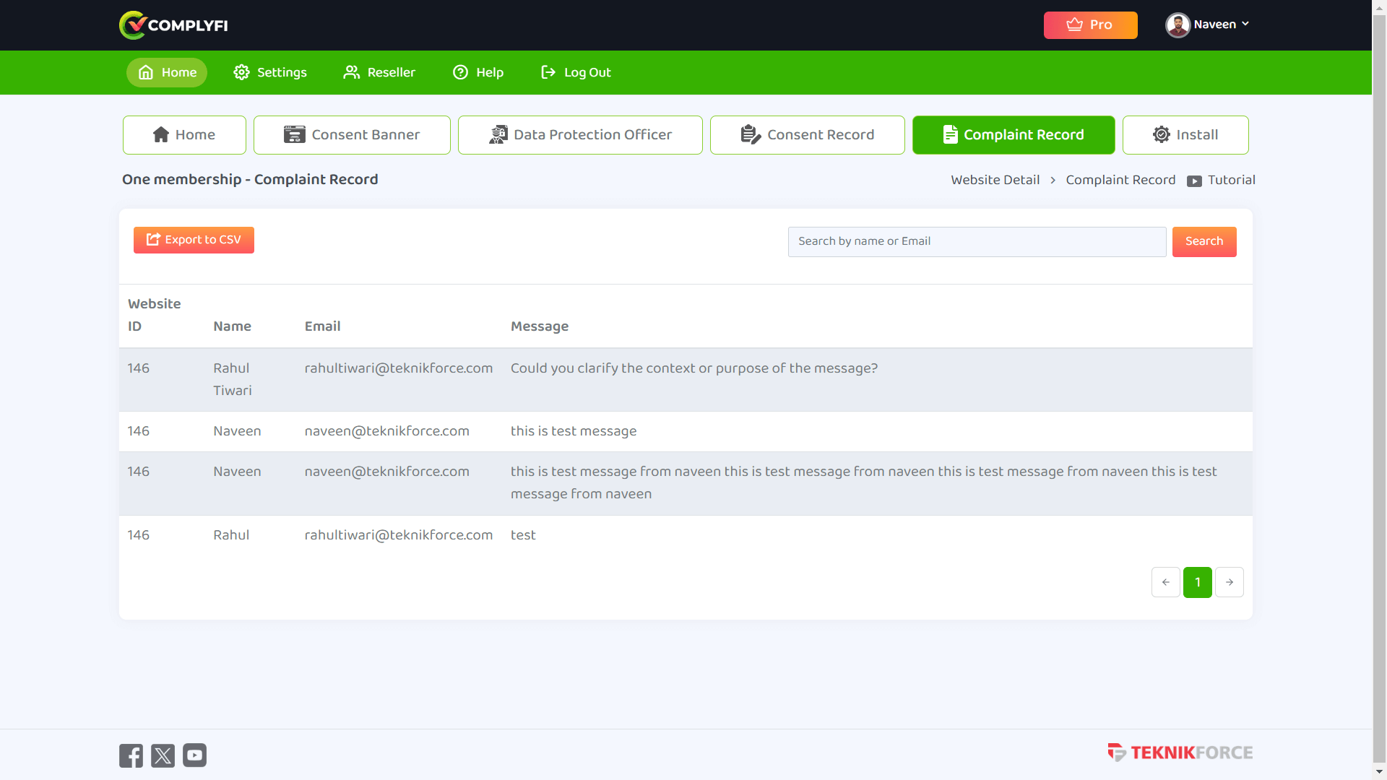
Task: Expand the Naveen user dropdown
Action: coord(1245,25)
